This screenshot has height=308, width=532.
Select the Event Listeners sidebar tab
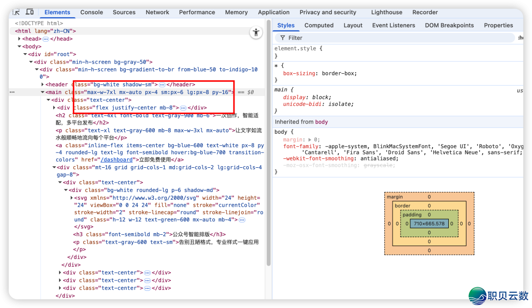[x=394, y=26]
